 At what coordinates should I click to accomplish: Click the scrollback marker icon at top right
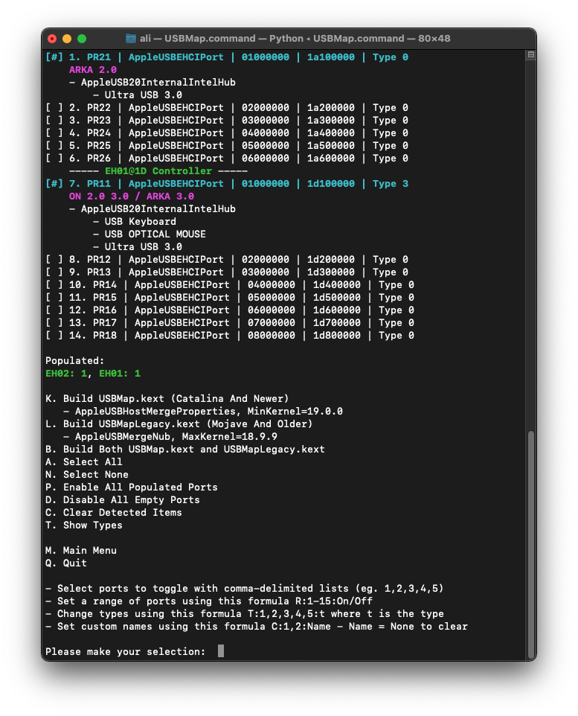tap(530, 55)
